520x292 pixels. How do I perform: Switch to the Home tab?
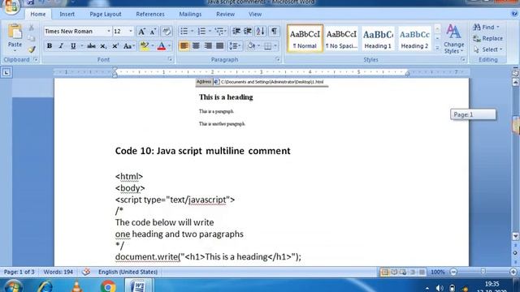coord(38,15)
